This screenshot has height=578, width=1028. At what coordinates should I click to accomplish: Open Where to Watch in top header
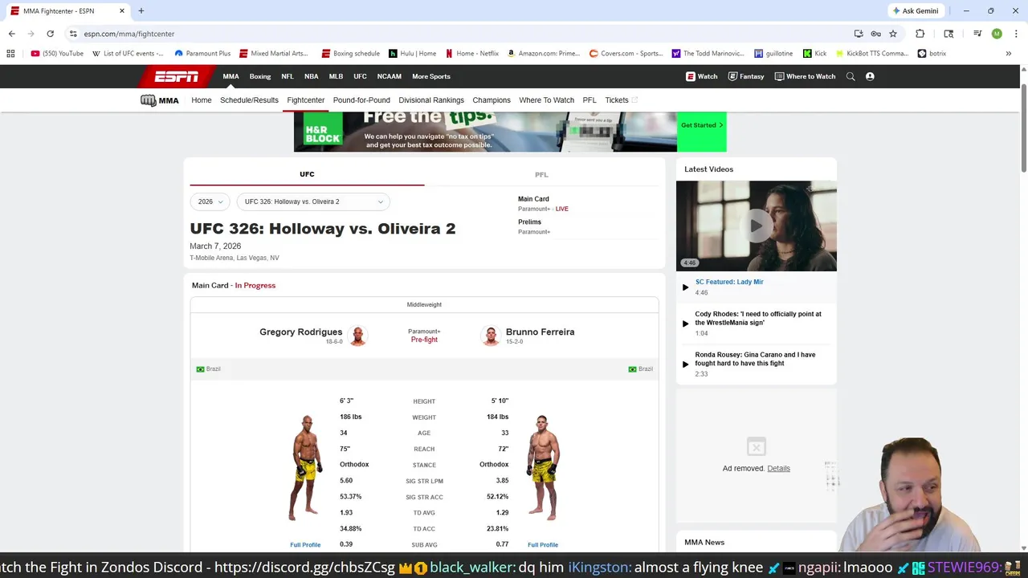(805, 76)
